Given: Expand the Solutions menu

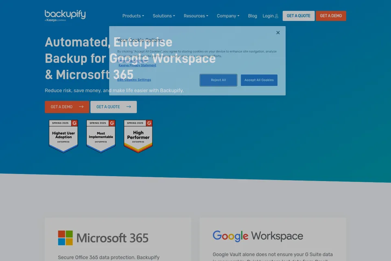Looking at the screenshot, I should (x=164, y=16).
